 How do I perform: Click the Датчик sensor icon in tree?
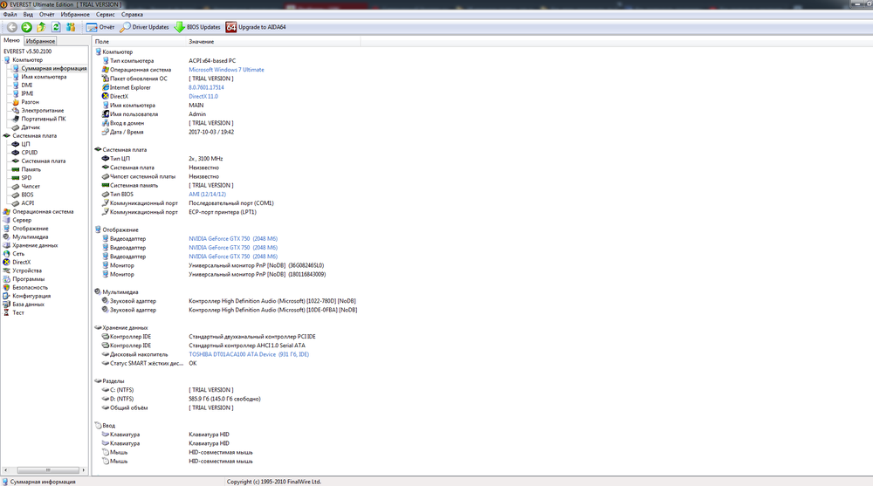point(16,127)
